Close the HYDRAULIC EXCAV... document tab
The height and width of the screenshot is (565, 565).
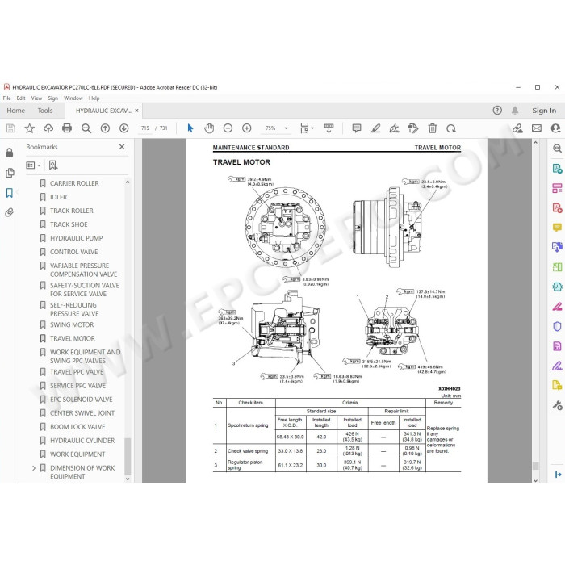coord(136,111)
